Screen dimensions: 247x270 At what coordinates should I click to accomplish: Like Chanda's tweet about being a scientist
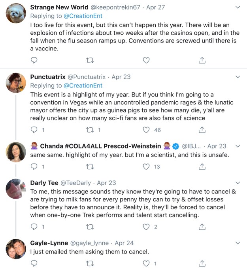tap(146, 167)
